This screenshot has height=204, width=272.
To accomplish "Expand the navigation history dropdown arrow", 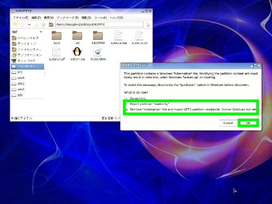I will (x=29, y=24).
